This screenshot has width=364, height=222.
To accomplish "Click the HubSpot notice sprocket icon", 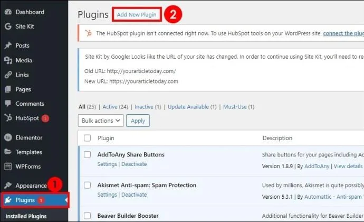I will pos(88,33).
